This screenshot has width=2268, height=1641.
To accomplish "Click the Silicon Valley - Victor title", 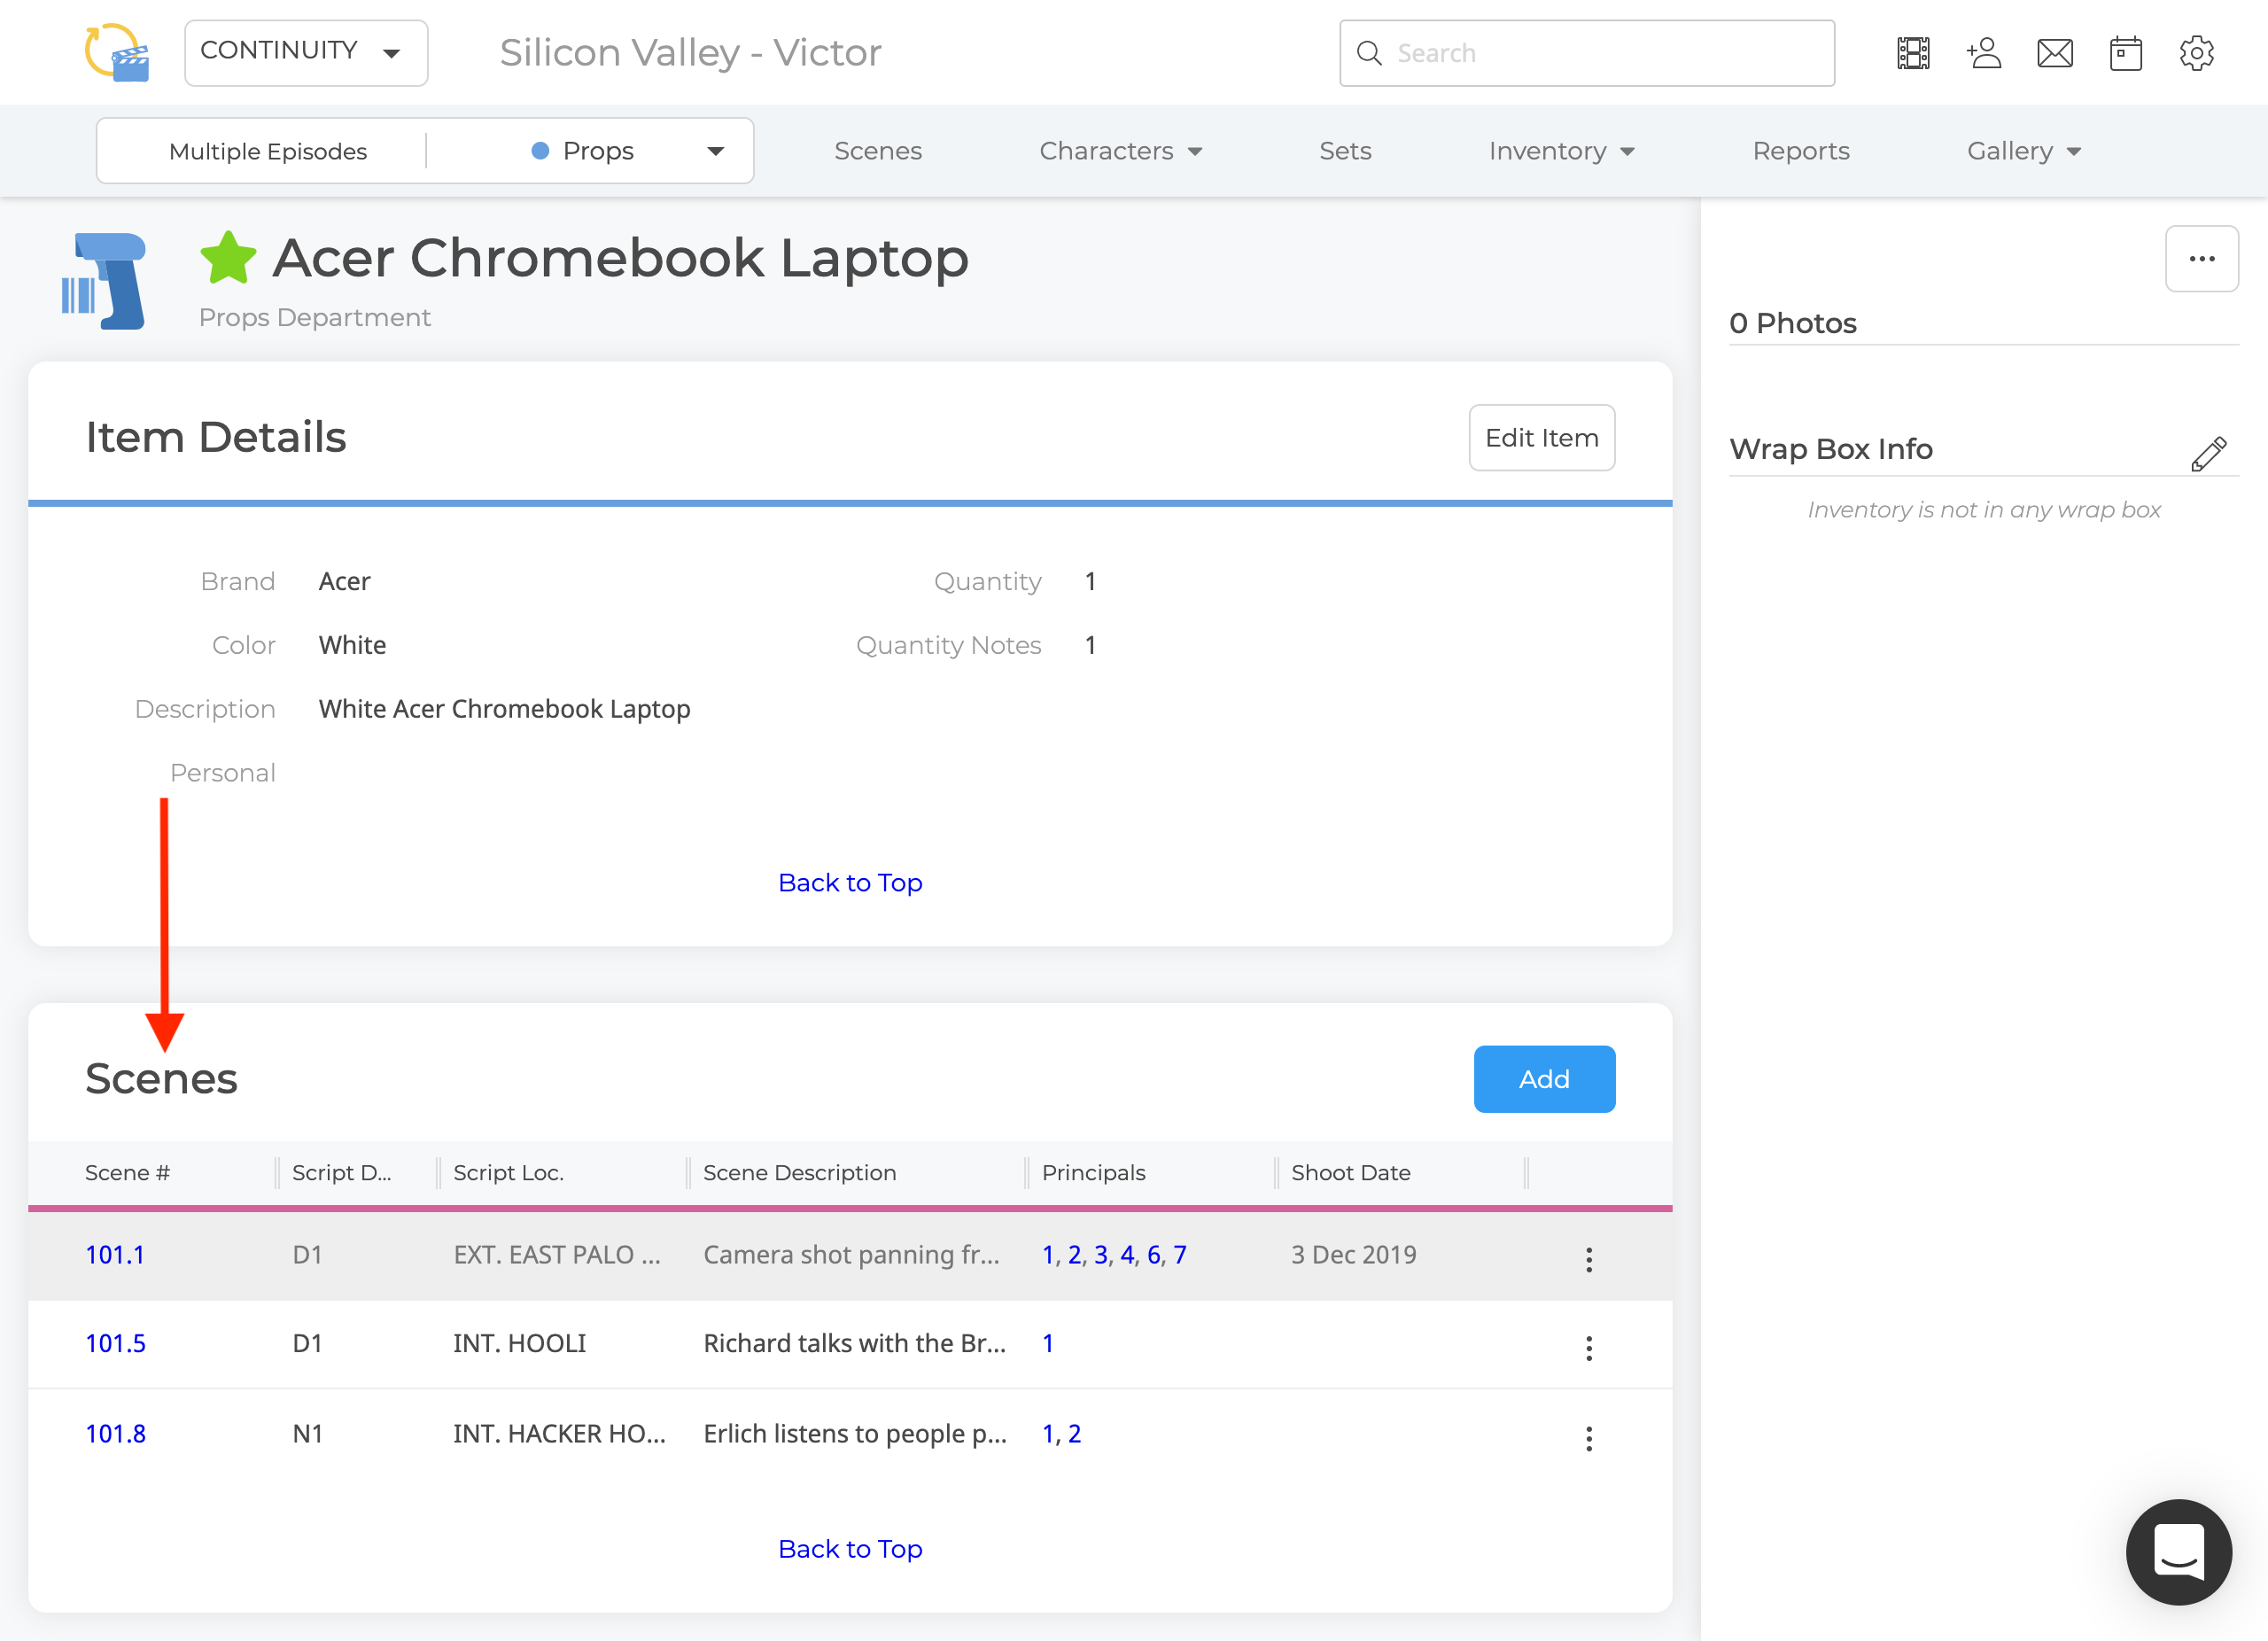I will coord(690,53).
